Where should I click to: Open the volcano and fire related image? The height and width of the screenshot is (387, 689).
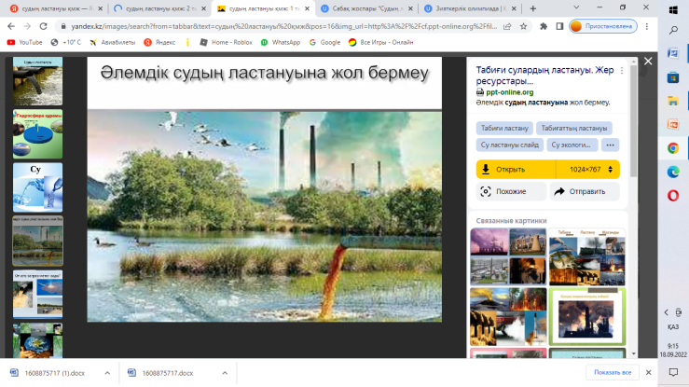pyautogui.click(x=508, y=317)
